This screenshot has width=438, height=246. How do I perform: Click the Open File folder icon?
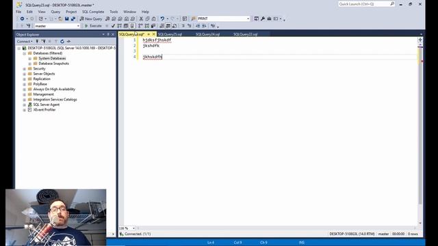tap(60, 18)
